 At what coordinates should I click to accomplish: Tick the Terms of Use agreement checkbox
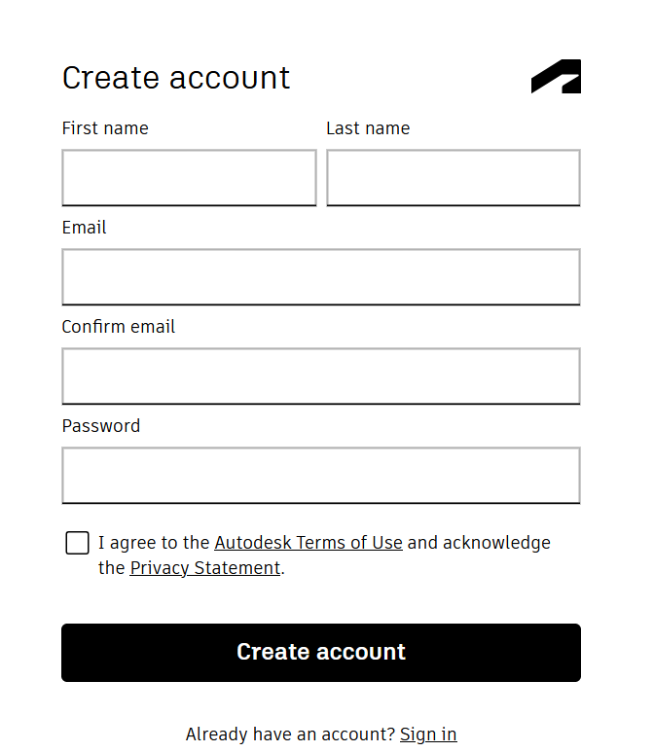pyautogui.click(x=77, y=543)
